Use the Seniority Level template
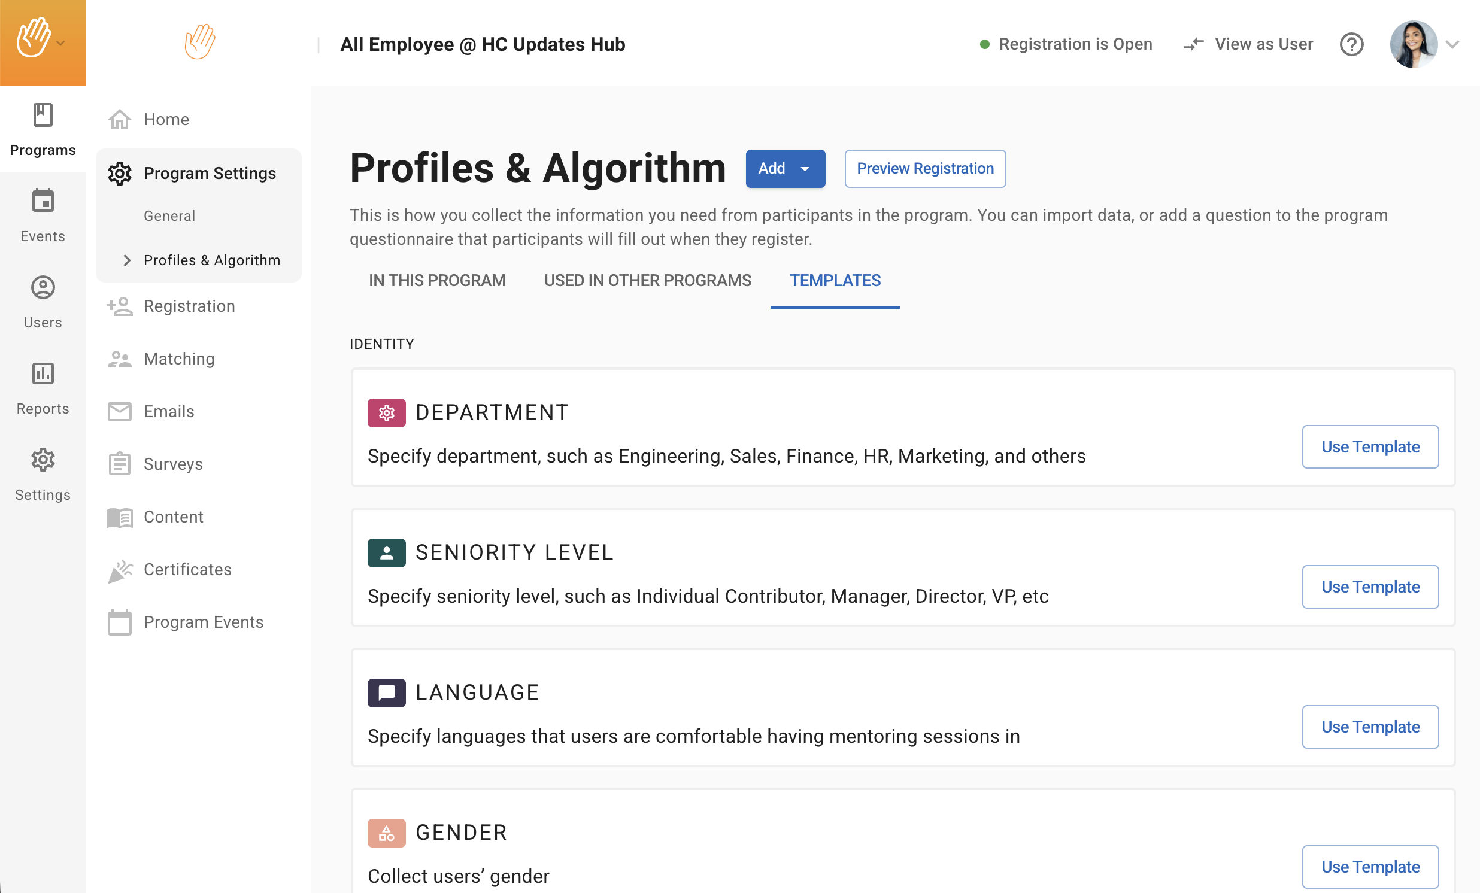 (1369, 587)
